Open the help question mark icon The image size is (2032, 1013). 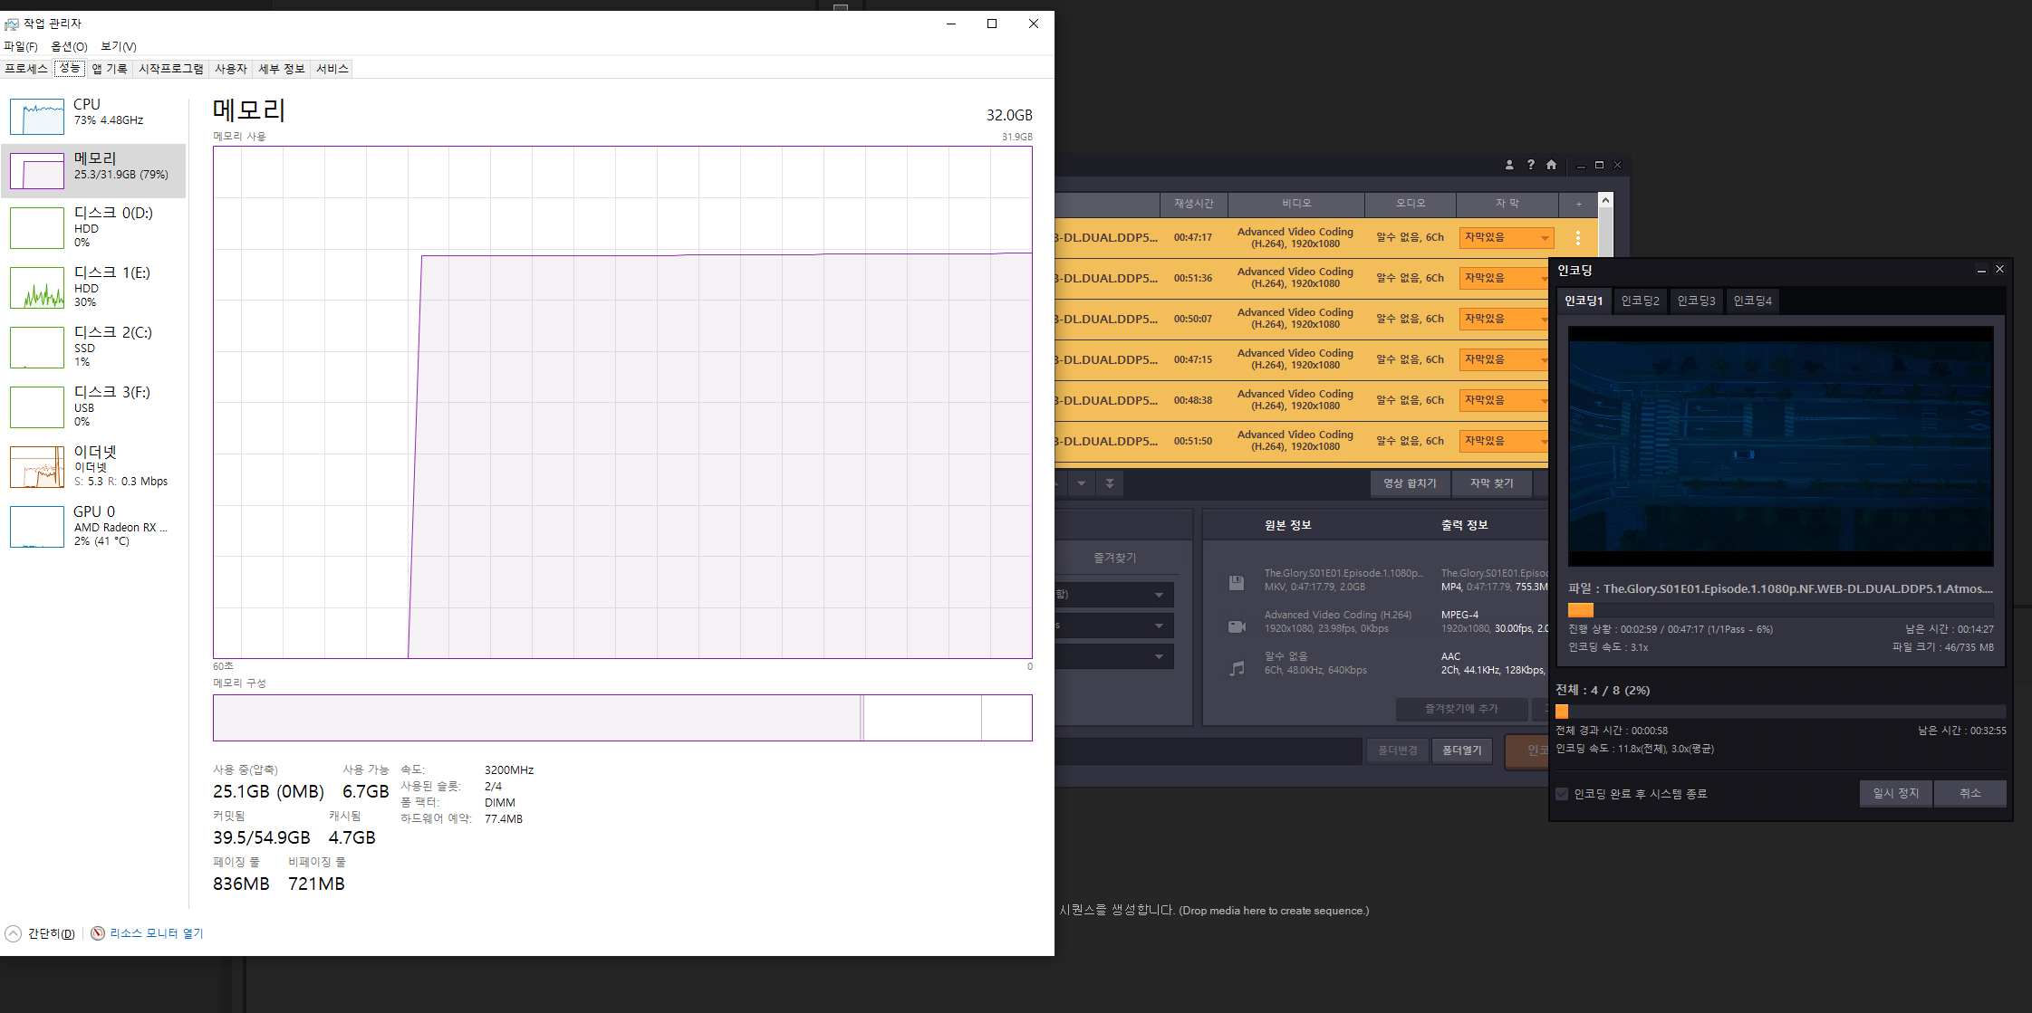1530,165
